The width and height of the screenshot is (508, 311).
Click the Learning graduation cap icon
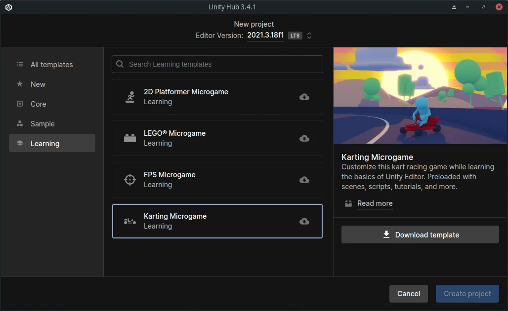pos(20,143)
